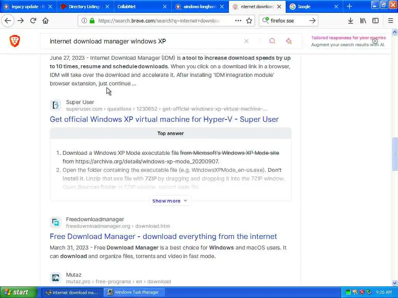Select the internet download tab

(x=257, y=7)
